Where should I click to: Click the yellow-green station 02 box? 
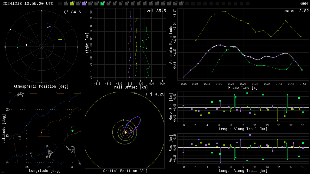[x=72, y=4]
